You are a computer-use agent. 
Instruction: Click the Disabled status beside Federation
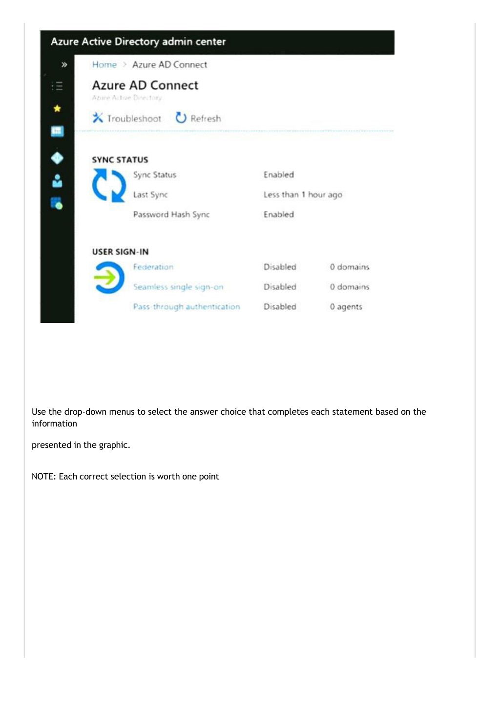click(x=280, y=267)
